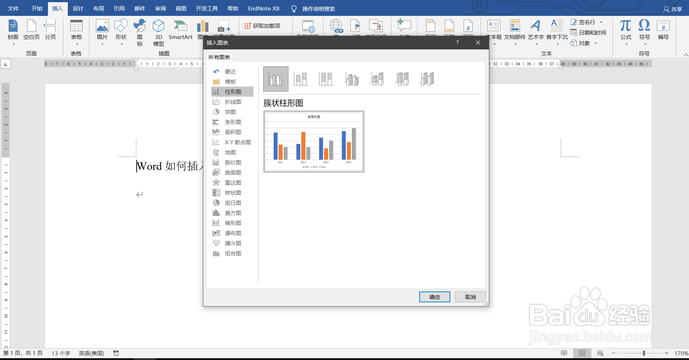Image resolution: width=689 pixels, height=360 pixels.
Task: Click the clustered column chart preview thumbnail
Action: 314,141
